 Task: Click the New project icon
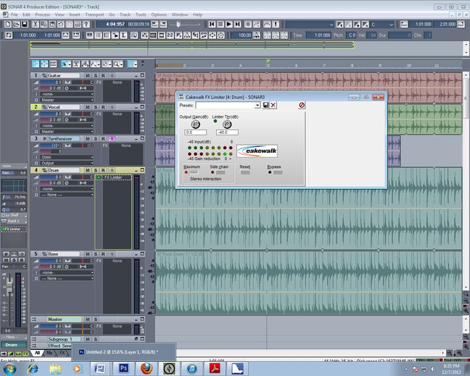point(8,24)
